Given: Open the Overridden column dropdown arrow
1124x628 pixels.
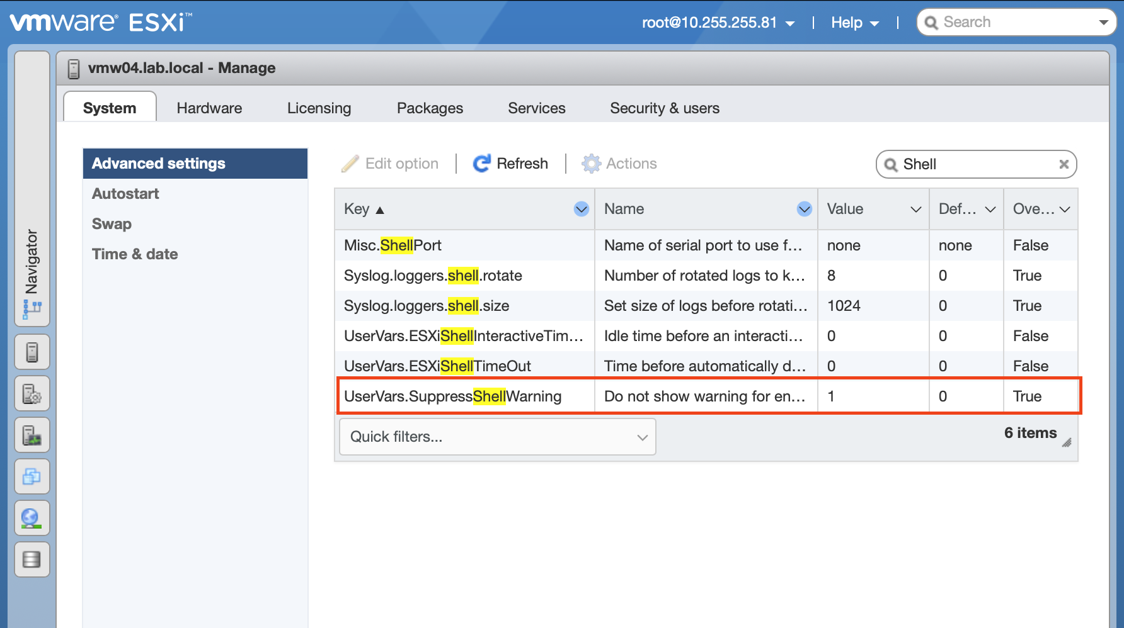Looking at the screenshot, I should click(1065, 210).
